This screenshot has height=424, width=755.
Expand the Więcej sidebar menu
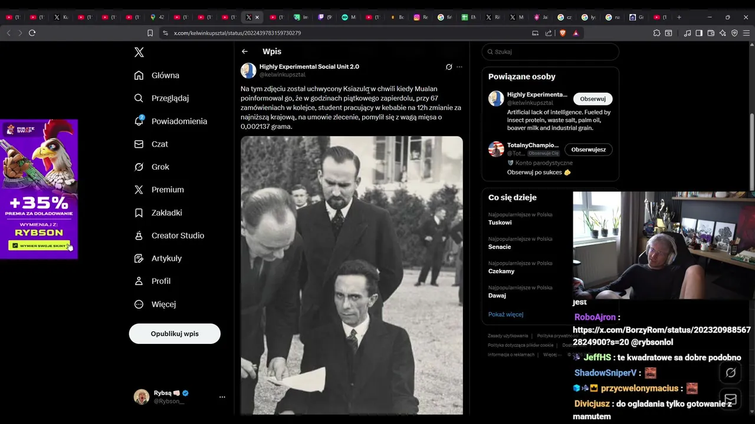pos(155,304)
